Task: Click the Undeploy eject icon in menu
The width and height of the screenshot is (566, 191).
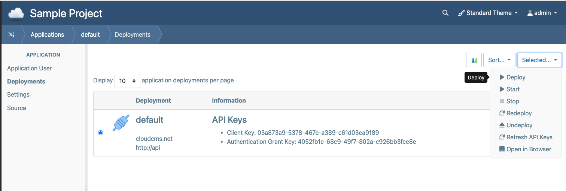Action: pyautogui.click(x=502, y=125)
